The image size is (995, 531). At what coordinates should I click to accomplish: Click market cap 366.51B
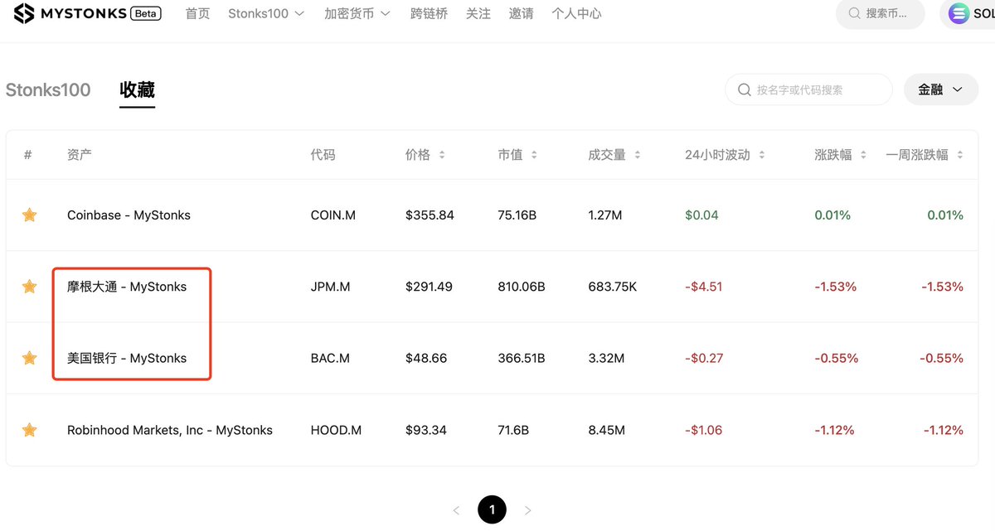click(x=522, y=359)
